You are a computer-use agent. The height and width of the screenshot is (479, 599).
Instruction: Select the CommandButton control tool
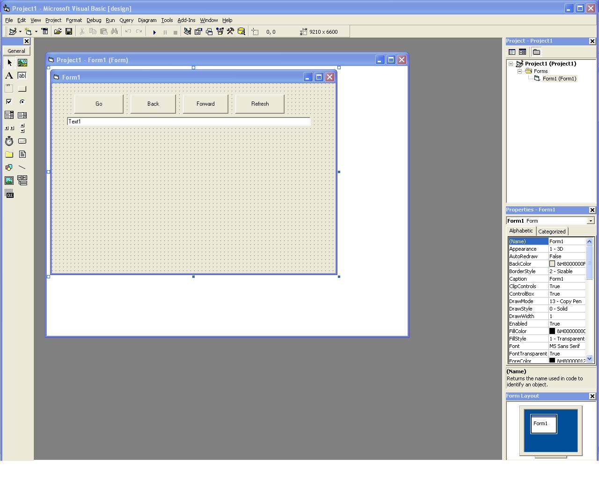point(22,89)
